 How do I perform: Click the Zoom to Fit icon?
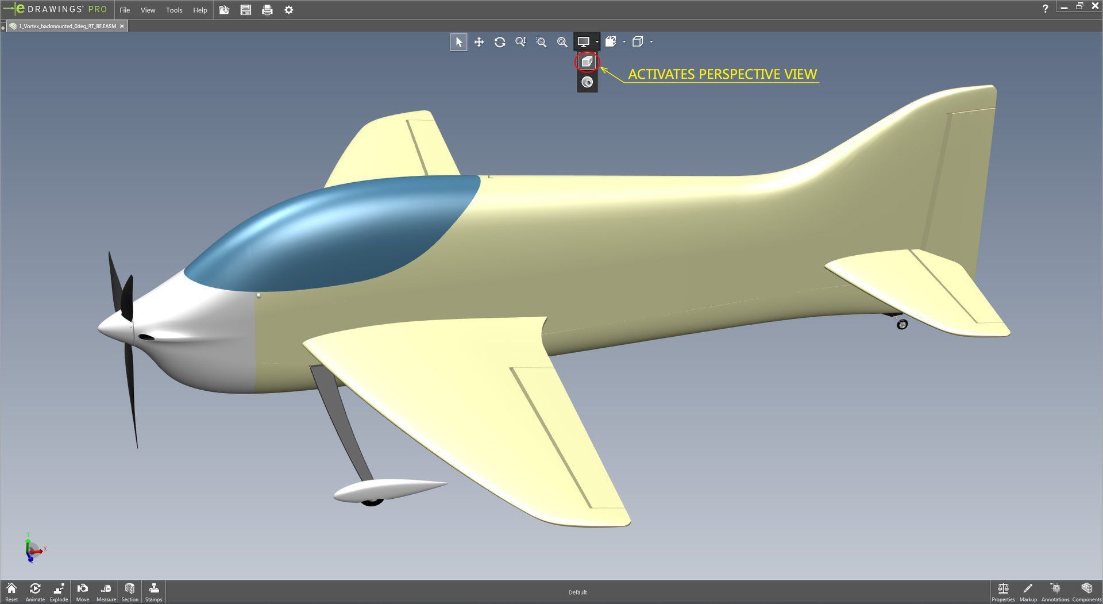click(562, 42)
